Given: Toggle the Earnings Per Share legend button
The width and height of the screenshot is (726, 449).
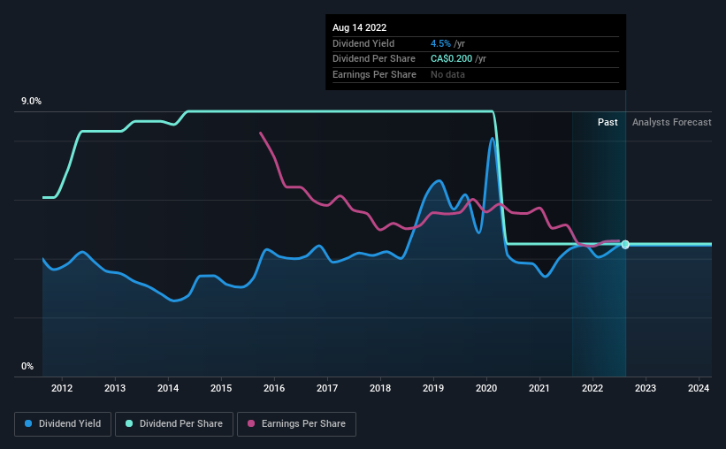Looking at the screenshot, I should 296,423.
